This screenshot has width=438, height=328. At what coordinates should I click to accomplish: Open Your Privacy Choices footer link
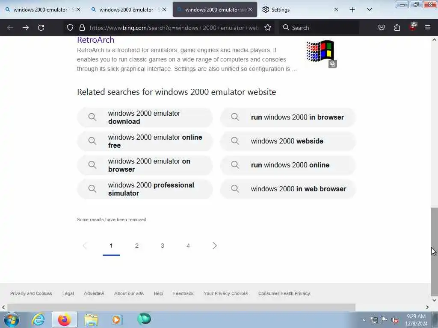click(x=226, y=293)
